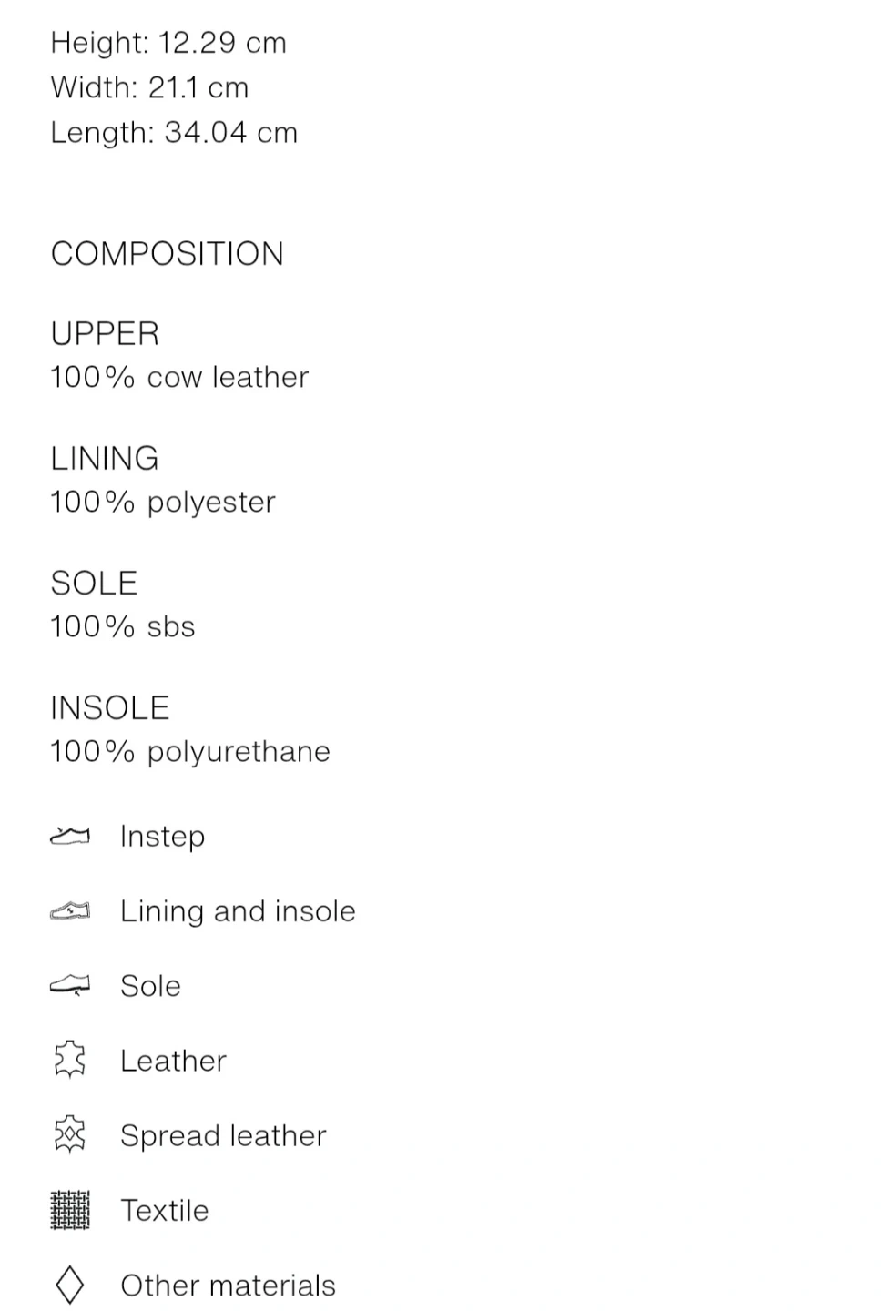The image size is (885, 1311).
Task: Click the Height 12.29 cm line
Action: pyautogui.click(x=168, y=43)
